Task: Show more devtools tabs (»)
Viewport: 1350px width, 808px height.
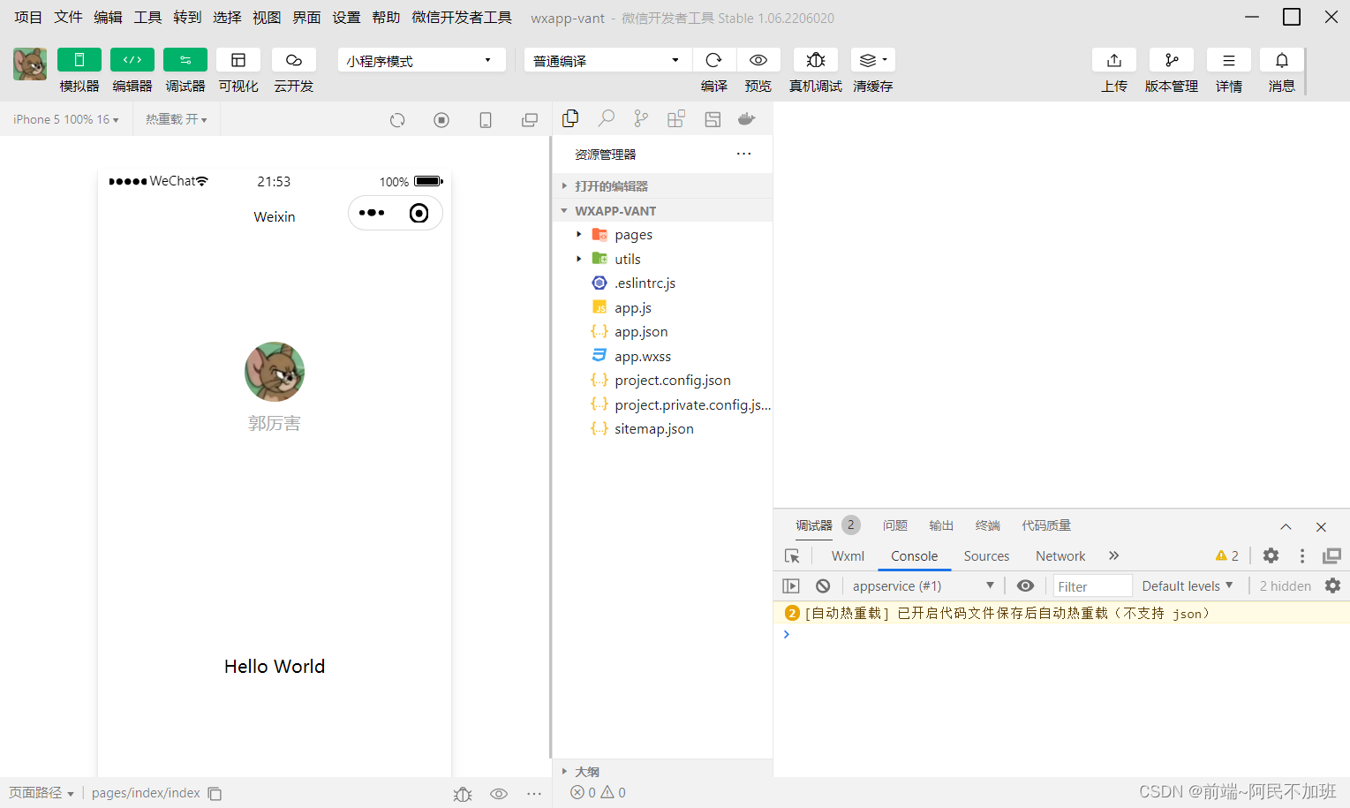Action: (1114, 555)
